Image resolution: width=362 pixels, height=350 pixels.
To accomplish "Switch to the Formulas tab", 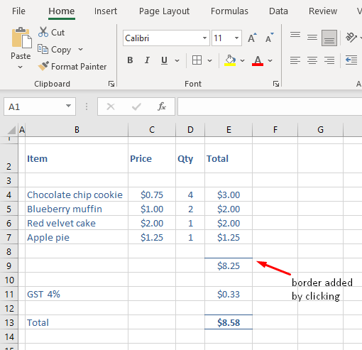I will [x=229, y=11].
